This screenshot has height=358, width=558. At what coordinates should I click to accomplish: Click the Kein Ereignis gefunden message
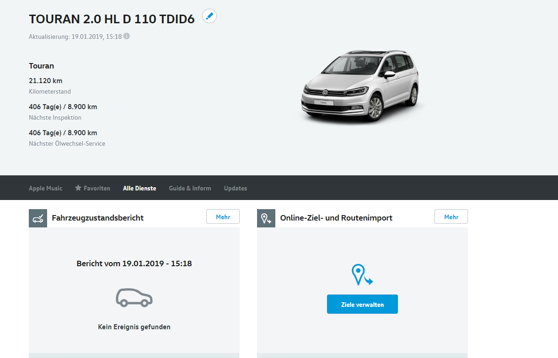pos(134,327)
